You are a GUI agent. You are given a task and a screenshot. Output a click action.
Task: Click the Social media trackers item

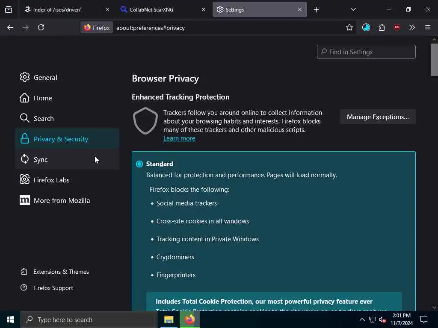coord(186,203)
